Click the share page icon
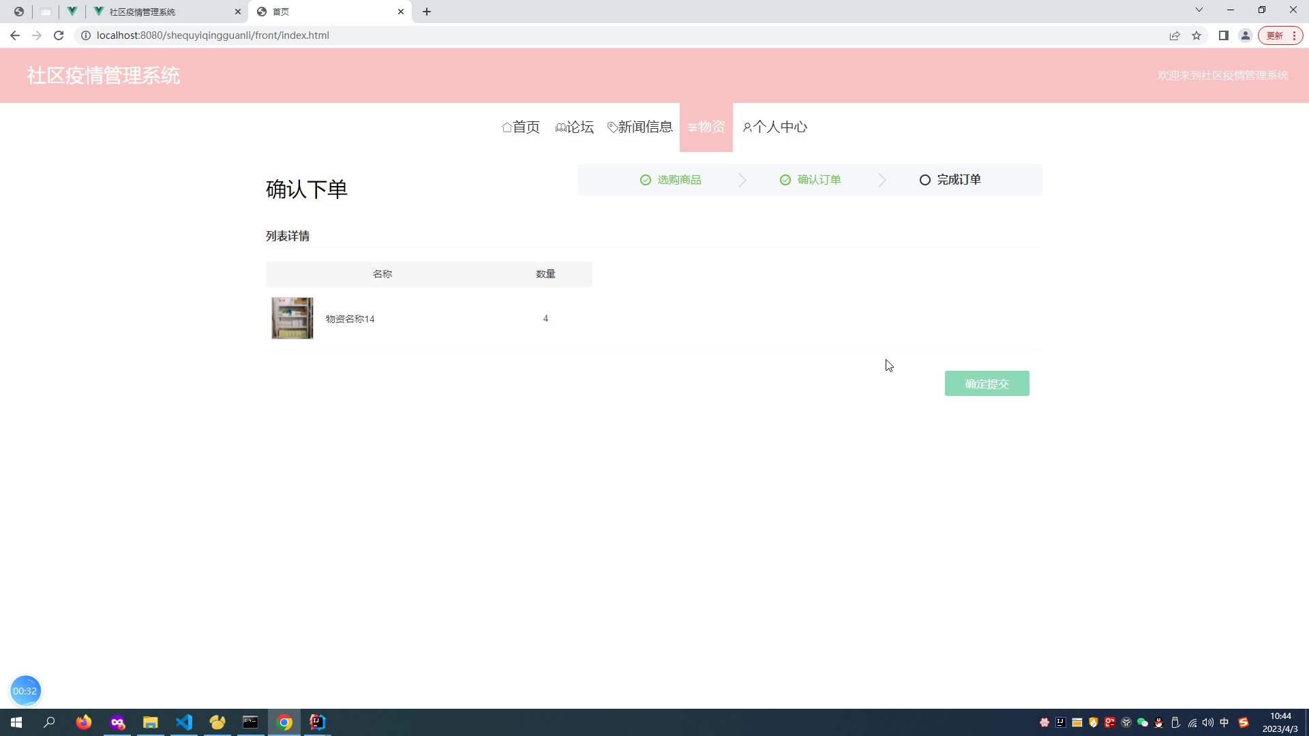This screenshot has height=736, width=1309. [1175, 36]
